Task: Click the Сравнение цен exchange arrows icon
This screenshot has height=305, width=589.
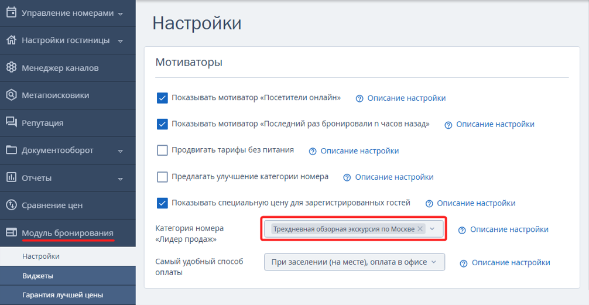Action: pyautogui.click(x=11, y=205)
